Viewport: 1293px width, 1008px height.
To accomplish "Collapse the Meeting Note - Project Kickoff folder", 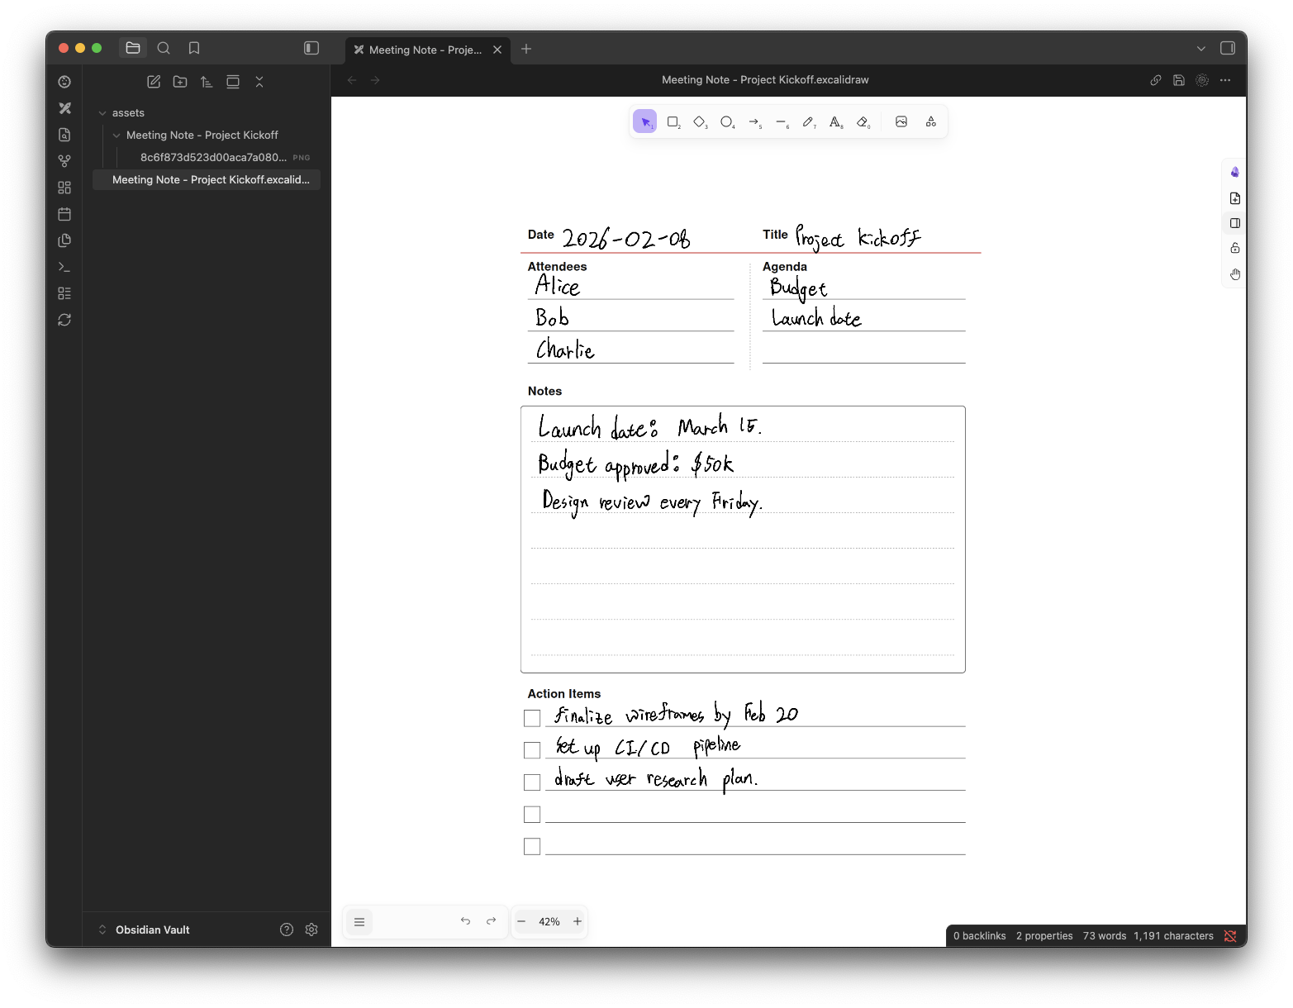I will [x=116, y=135].
